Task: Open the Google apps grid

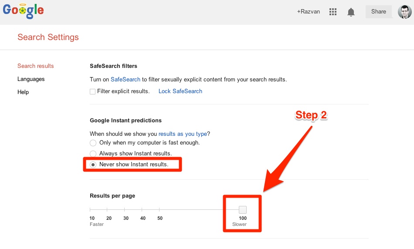Action: (333, 12)
